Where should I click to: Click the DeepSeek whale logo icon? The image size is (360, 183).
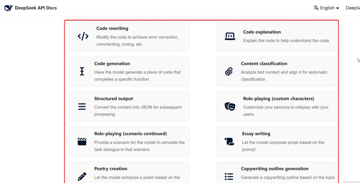coord(8,8)
